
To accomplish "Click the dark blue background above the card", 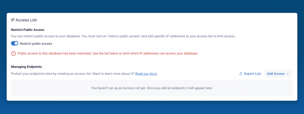I will tap(152, 6).
